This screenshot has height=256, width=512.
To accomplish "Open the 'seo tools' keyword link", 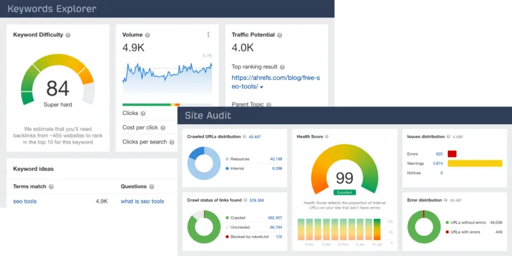I will tap(25, 201).
